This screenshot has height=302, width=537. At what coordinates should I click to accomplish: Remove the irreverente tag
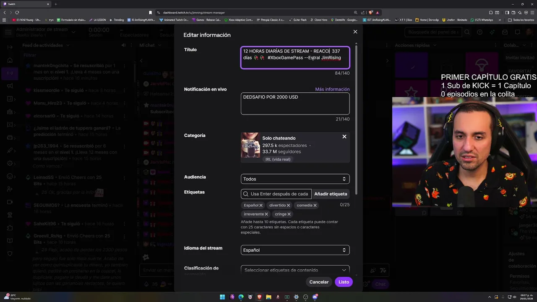(x=266, y=214)
